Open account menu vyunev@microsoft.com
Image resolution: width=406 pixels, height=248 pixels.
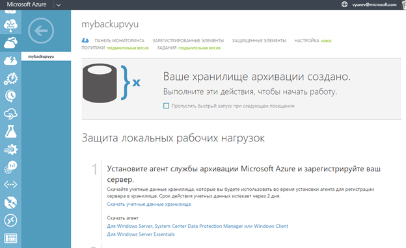374,5
